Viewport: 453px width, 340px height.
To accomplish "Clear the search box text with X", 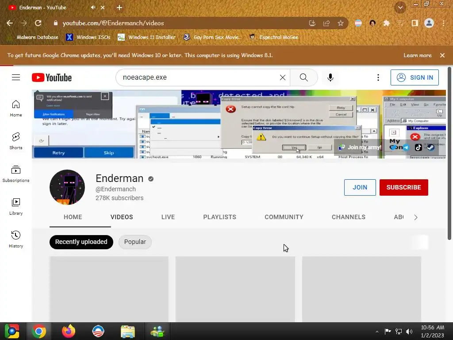I will [283, 77].
